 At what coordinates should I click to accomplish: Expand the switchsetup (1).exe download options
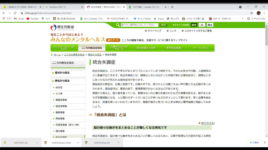point(78,143)
